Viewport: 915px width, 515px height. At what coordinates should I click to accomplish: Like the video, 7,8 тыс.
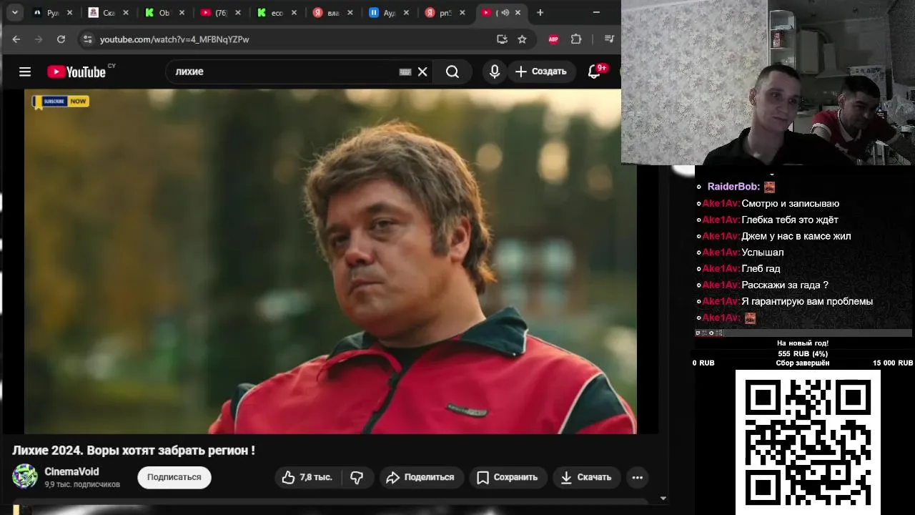point(307,477)
